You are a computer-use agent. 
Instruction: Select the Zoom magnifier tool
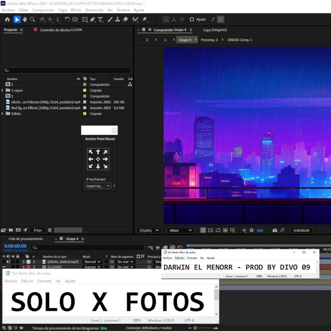(x=33, y=20)
